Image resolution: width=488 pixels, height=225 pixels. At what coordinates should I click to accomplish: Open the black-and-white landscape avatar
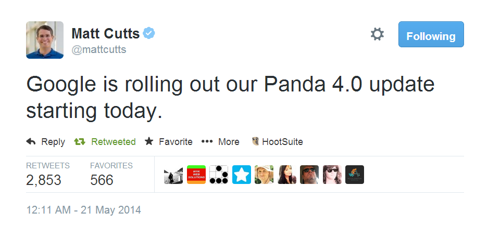tap(173, 175)
